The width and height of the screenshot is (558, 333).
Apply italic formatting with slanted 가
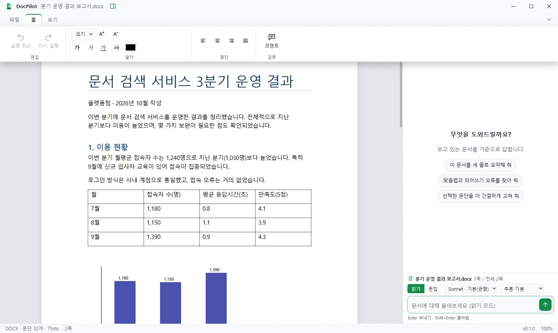click(x=91, y=48)
